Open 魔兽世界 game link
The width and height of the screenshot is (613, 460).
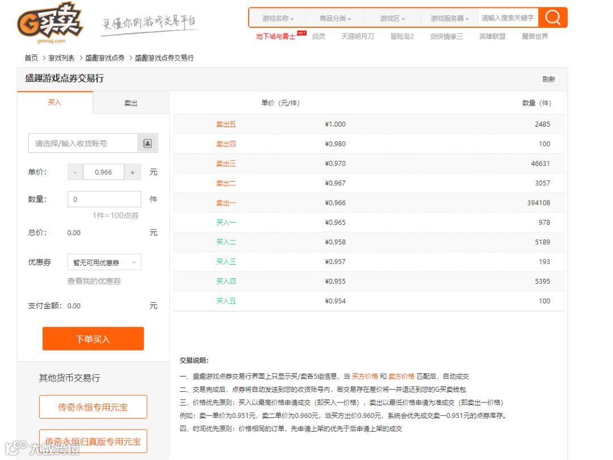point(535,36)
